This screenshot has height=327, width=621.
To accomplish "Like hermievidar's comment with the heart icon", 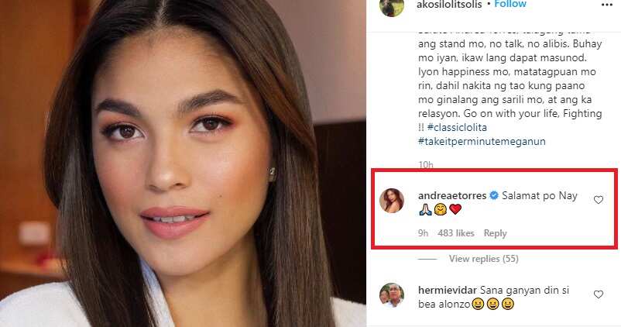I will [599, 294].
